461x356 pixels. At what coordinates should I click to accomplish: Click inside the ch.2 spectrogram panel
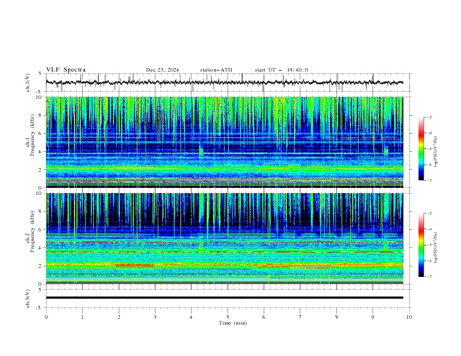coord(224,238)
